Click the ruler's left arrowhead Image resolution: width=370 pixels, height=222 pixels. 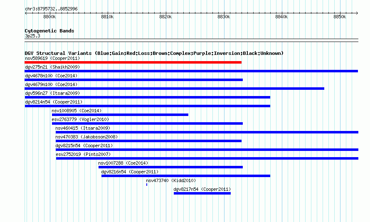click(26, 13)
